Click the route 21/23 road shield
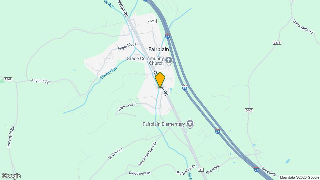Screen dimensions: 320x180 [152, 21]
